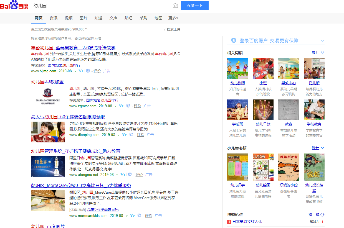Switch to the 资讯 tab
Image resolution: width=344 pixels, height=228 pixels.
tap(54, 18)
